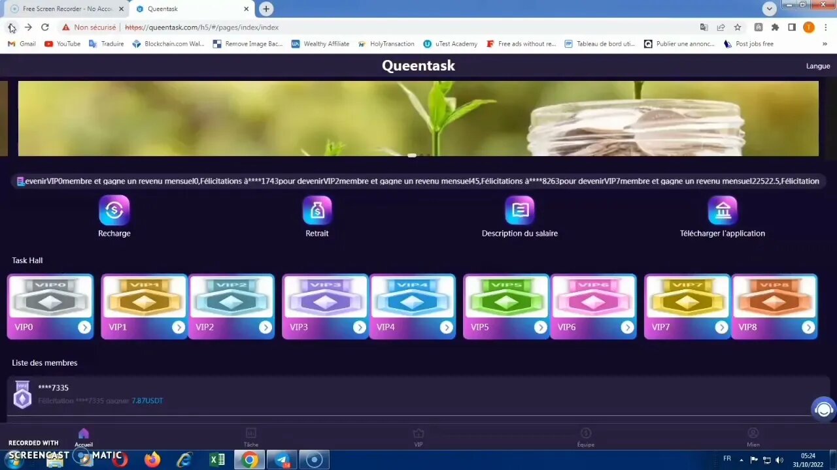Click the VIP5 card arrow
837x470 pixels.
(x=540, y=327)
